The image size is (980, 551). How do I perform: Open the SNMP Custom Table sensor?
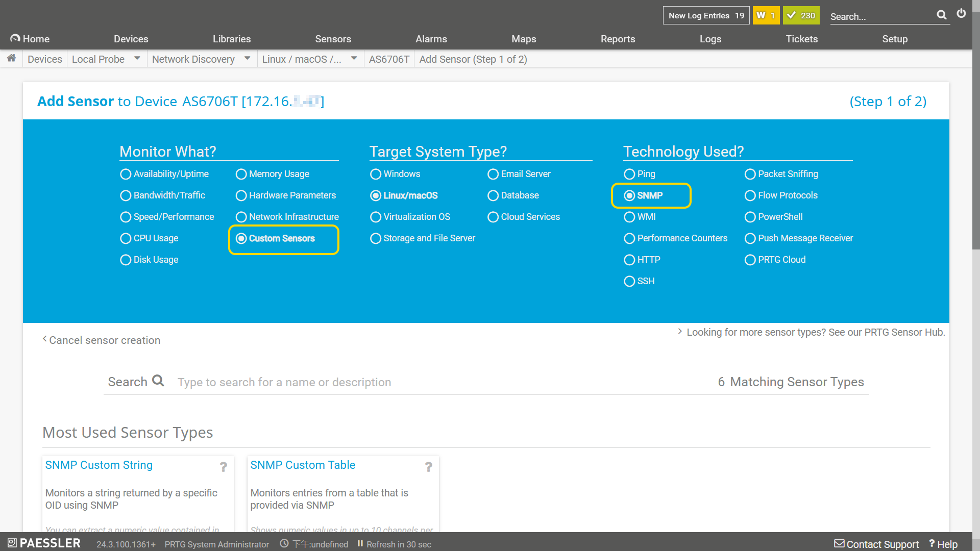pos(303,465)
